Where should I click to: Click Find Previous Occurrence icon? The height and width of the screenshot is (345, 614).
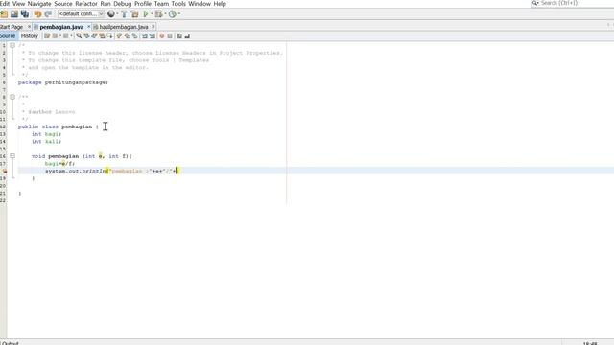tap(86, 36)
